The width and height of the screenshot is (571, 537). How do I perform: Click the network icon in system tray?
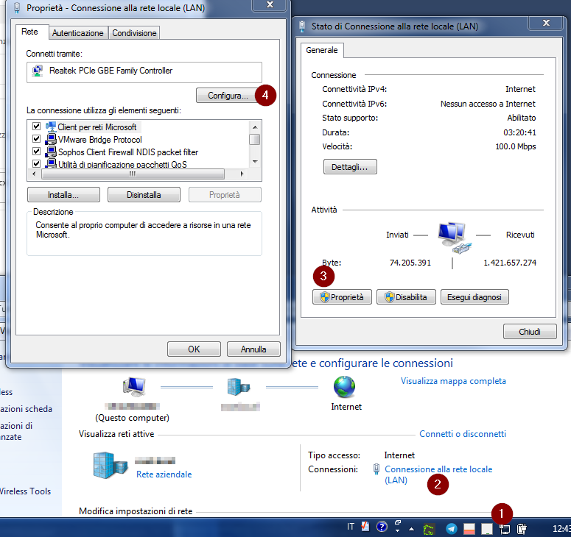[505, 527]
